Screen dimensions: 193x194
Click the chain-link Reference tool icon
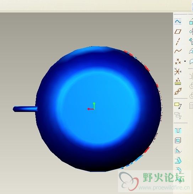pos(178,91)
